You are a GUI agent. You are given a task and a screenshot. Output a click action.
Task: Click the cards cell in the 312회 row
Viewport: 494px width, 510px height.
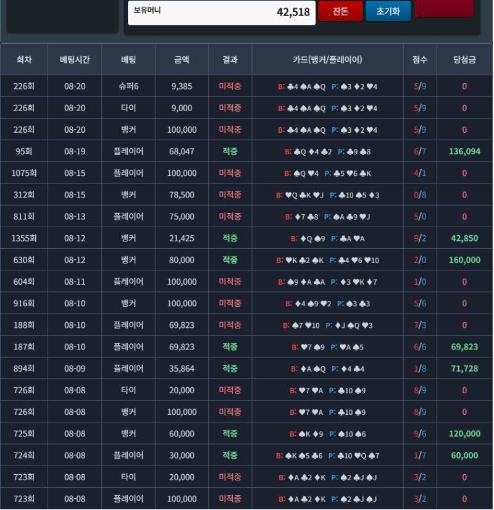(x=327, y=195)
